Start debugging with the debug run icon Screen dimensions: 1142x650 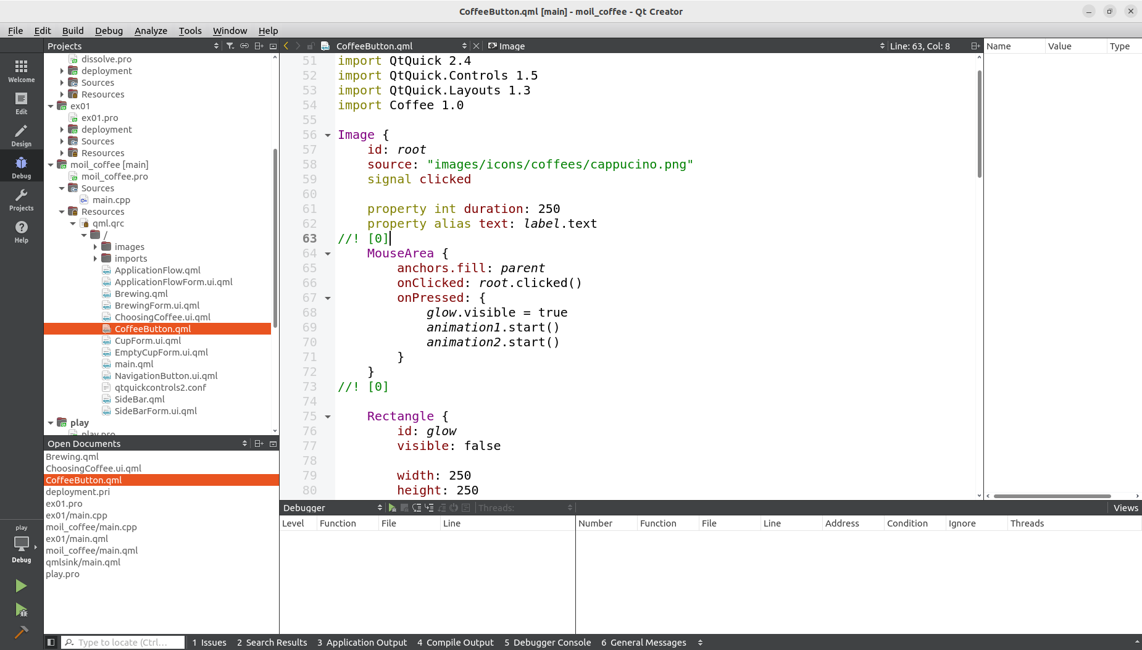(x=20, y=610)
